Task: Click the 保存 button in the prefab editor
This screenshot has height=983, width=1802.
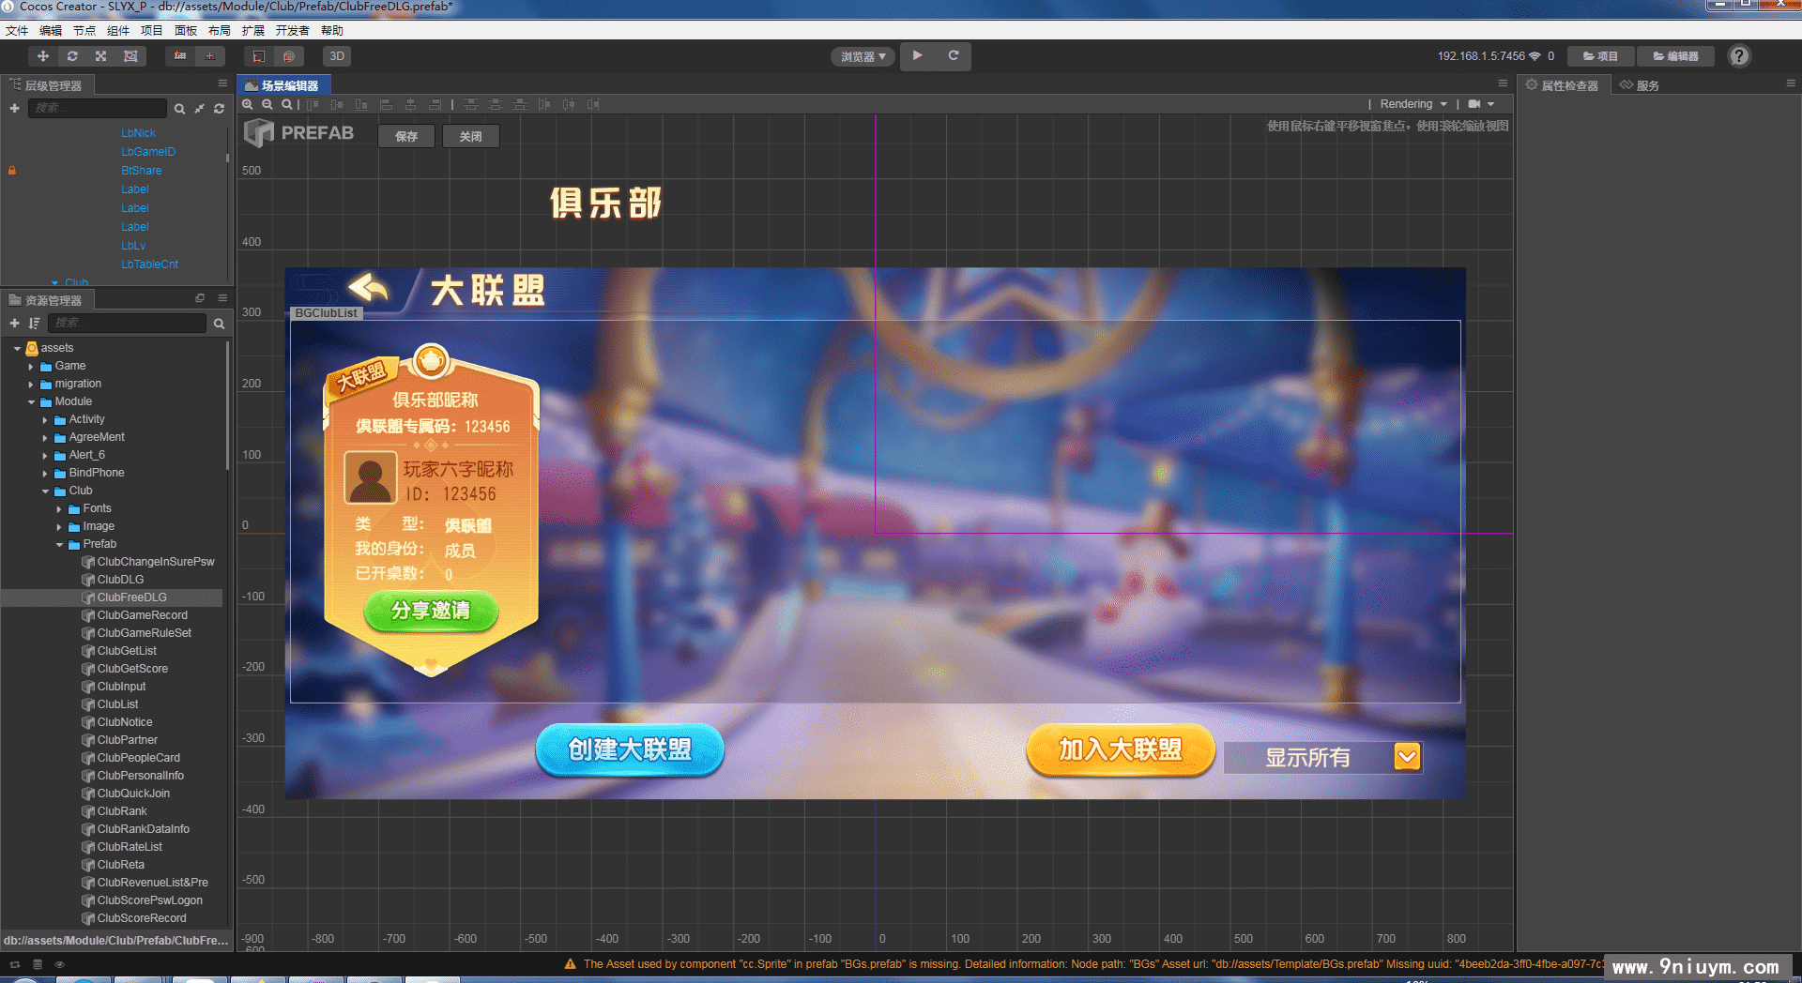Action: (405, 136)
